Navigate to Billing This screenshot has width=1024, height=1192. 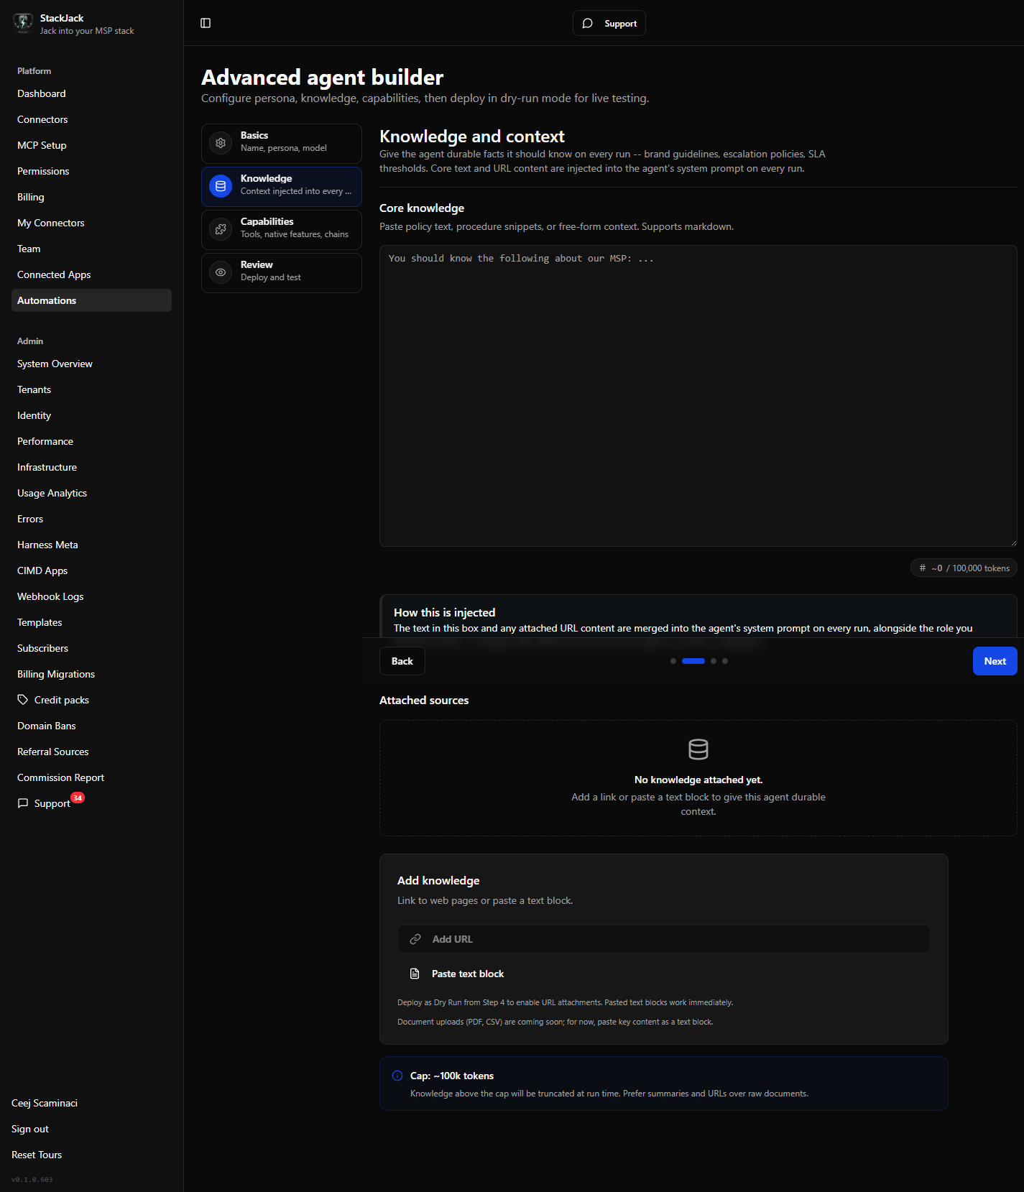pos(91,197)
